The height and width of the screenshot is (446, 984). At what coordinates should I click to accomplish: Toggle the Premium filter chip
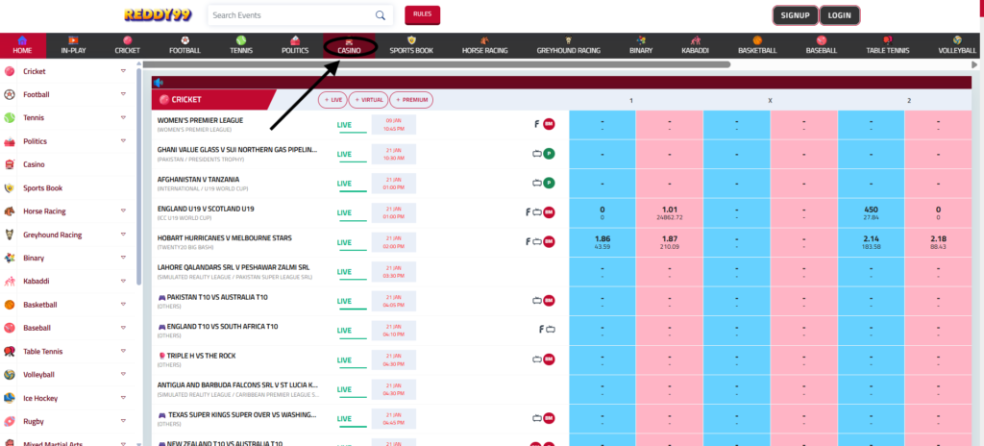coord(411,100)
